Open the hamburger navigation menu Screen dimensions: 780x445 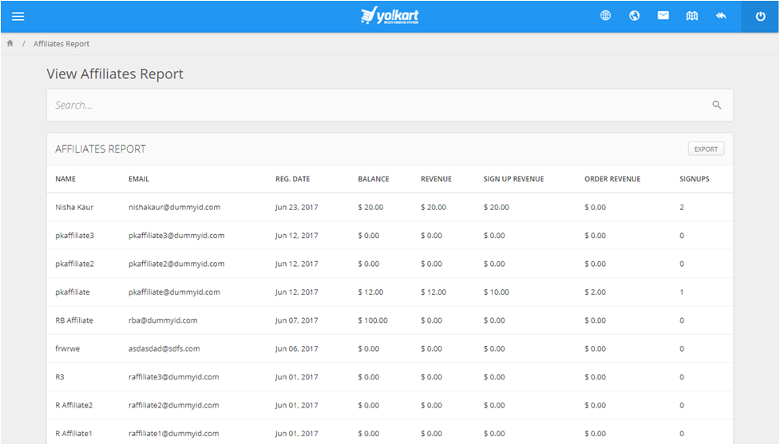[x=18, y=16]
